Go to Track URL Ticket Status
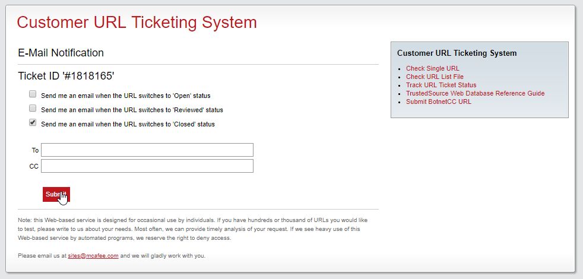583x279 pixels. click(441, 85)
